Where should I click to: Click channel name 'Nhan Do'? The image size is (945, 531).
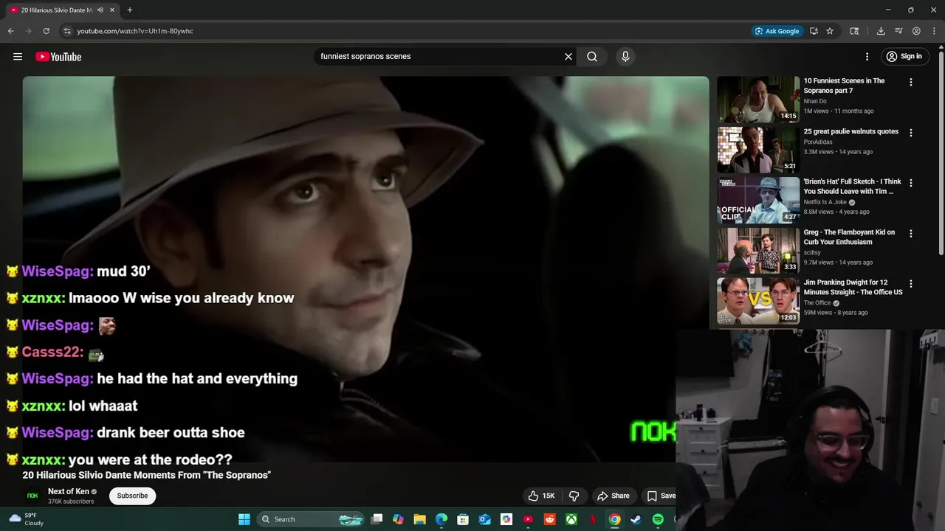(x=815, y=101)
